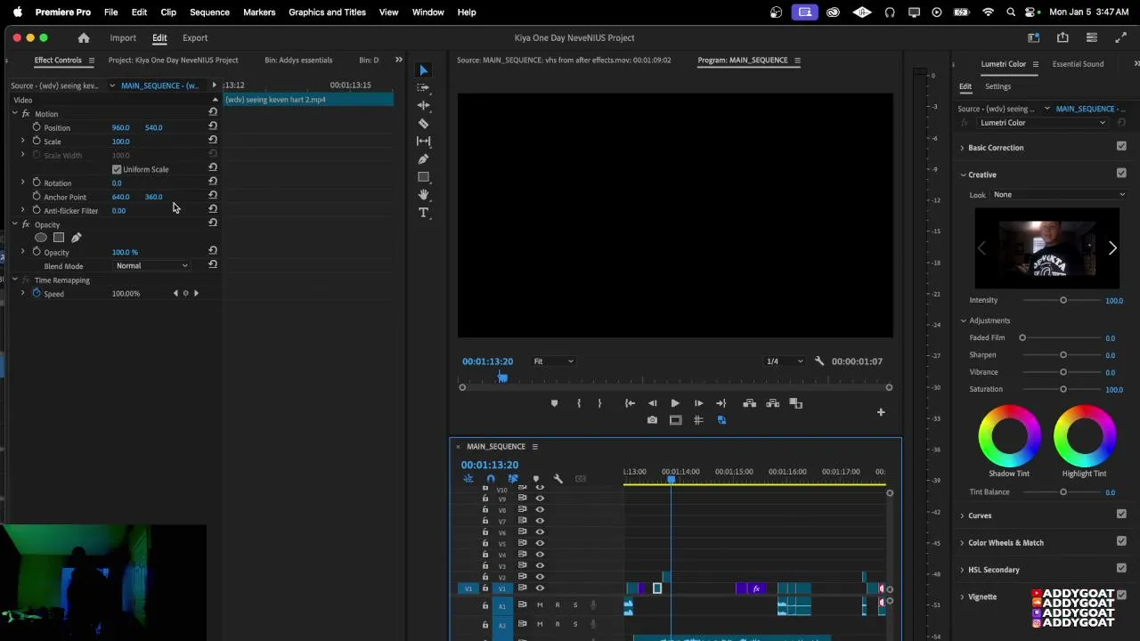1140x641 pixels.
Task: Switch to Bin: Addys essentials tab
Action: [x=298, y=60]
